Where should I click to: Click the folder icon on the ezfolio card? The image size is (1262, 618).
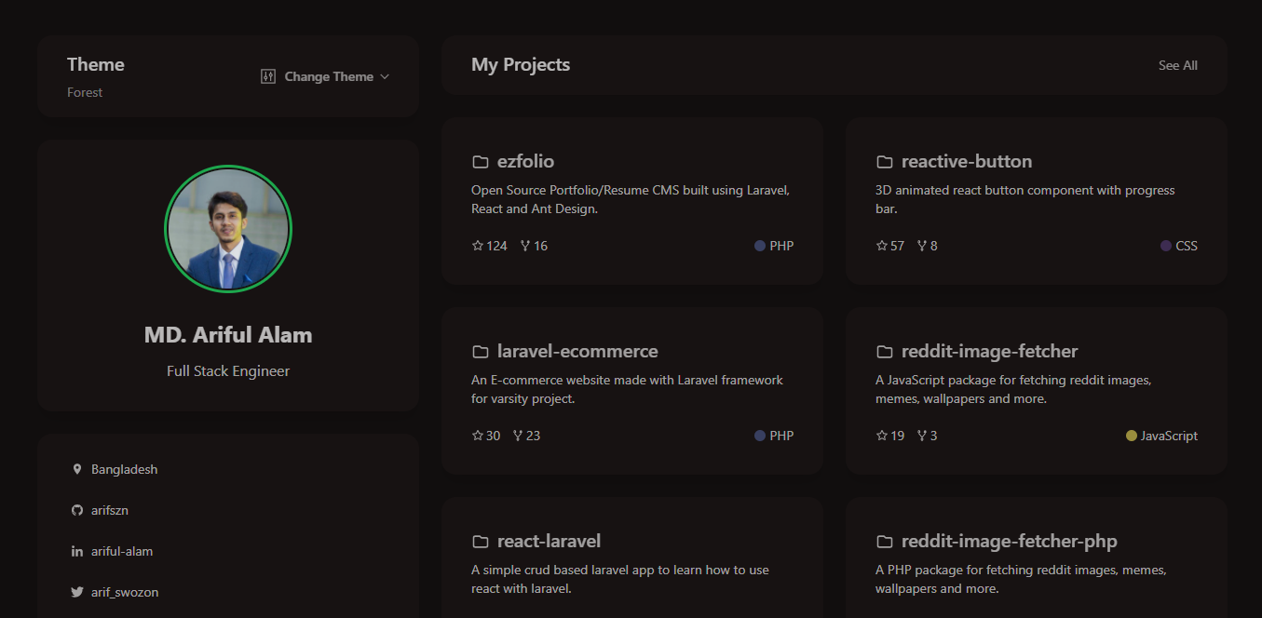[481, 160]
